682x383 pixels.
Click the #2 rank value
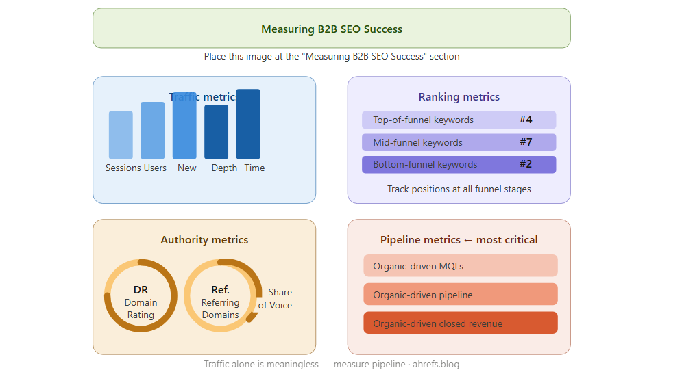[526, 164]
